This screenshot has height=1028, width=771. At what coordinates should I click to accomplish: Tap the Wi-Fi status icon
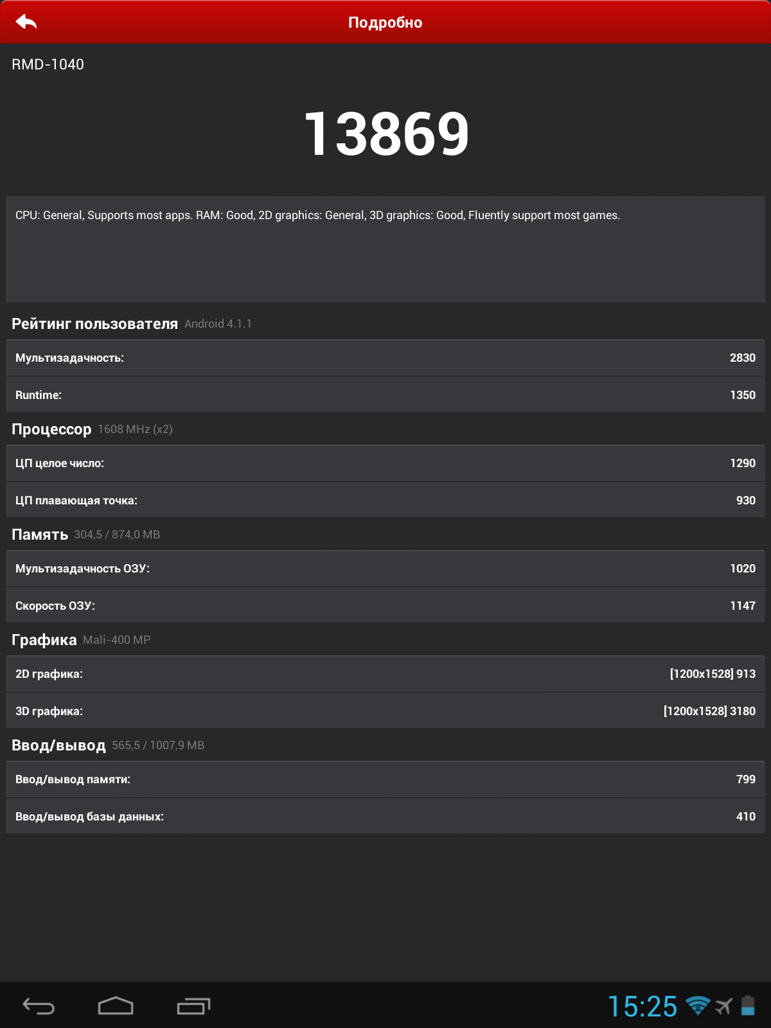click(697, 1006)
